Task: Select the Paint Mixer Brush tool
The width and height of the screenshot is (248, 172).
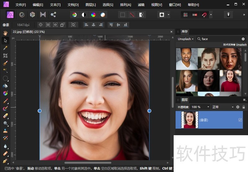Action: click(5, 108)
